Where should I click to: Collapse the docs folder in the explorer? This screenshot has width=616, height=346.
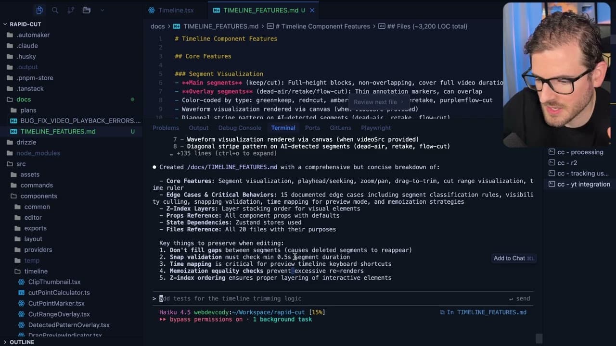click(24, 99)
